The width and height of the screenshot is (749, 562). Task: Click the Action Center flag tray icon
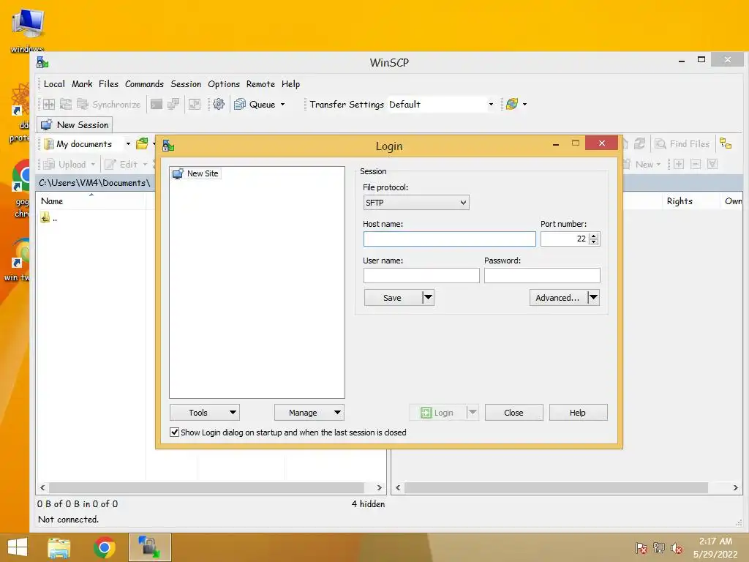pos(641,548)
